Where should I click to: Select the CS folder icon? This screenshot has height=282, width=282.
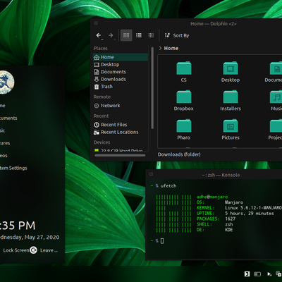coord(184,68)
